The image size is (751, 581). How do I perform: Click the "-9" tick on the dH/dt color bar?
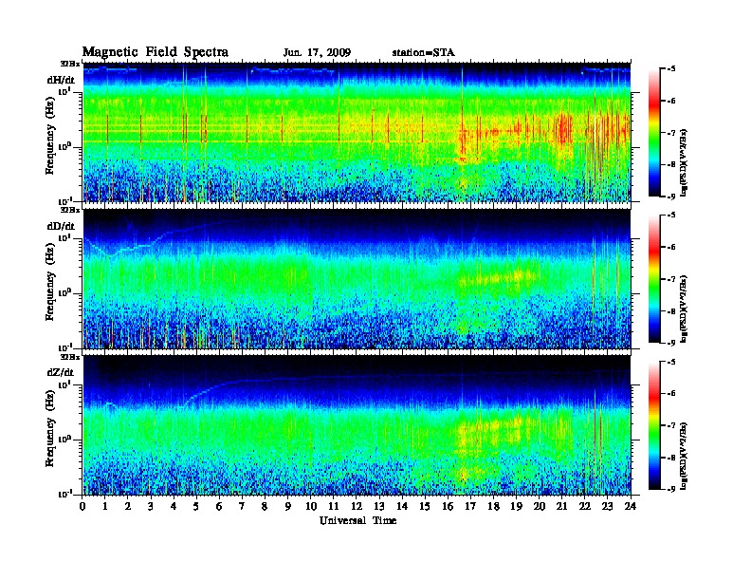click(x=671, y=197)
